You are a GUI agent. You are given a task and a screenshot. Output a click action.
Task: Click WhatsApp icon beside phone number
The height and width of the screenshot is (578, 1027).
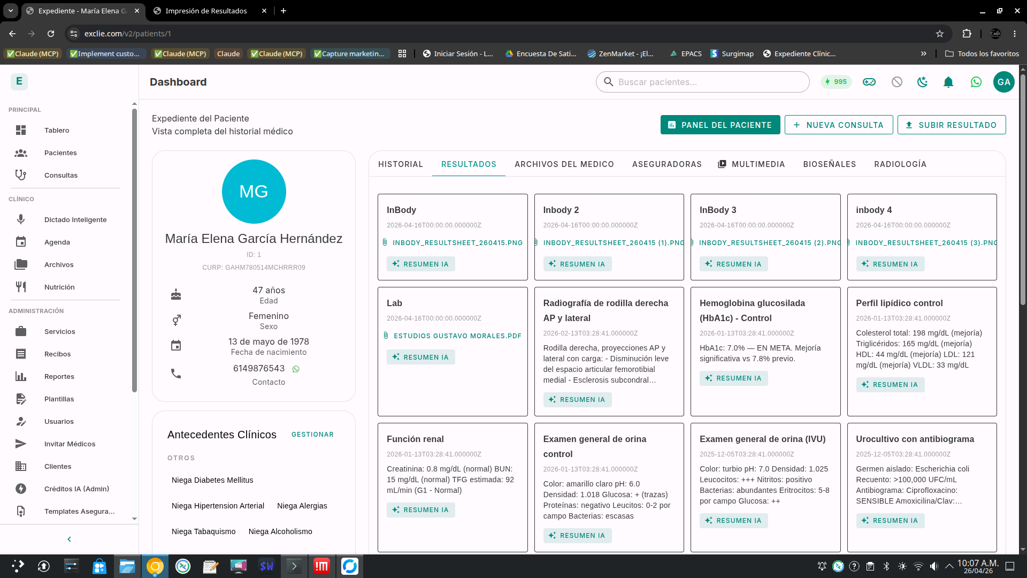[296, 369]
